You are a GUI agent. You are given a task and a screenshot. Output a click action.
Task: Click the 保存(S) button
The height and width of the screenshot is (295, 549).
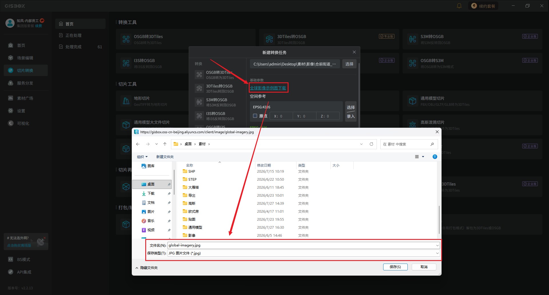395,267
